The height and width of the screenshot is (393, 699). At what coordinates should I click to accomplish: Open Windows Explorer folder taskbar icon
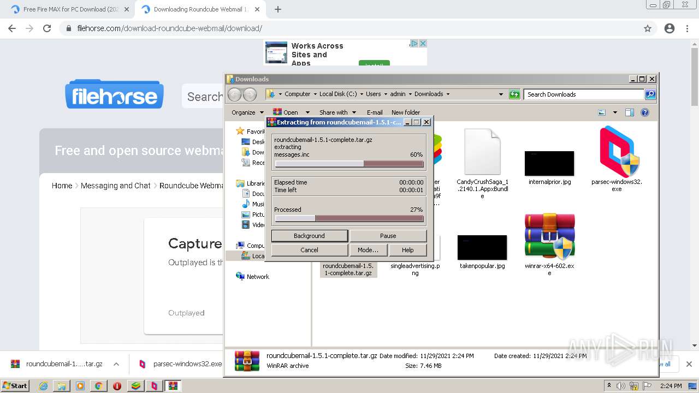[x=62, y=386]
